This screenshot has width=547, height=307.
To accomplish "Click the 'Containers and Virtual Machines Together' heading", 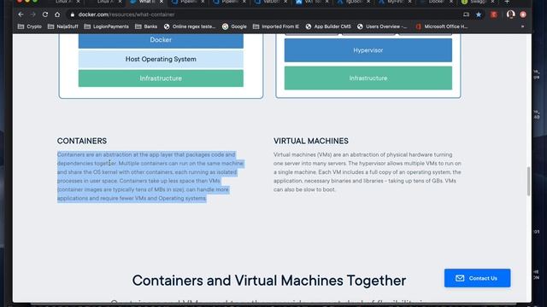I will (269, 281).
